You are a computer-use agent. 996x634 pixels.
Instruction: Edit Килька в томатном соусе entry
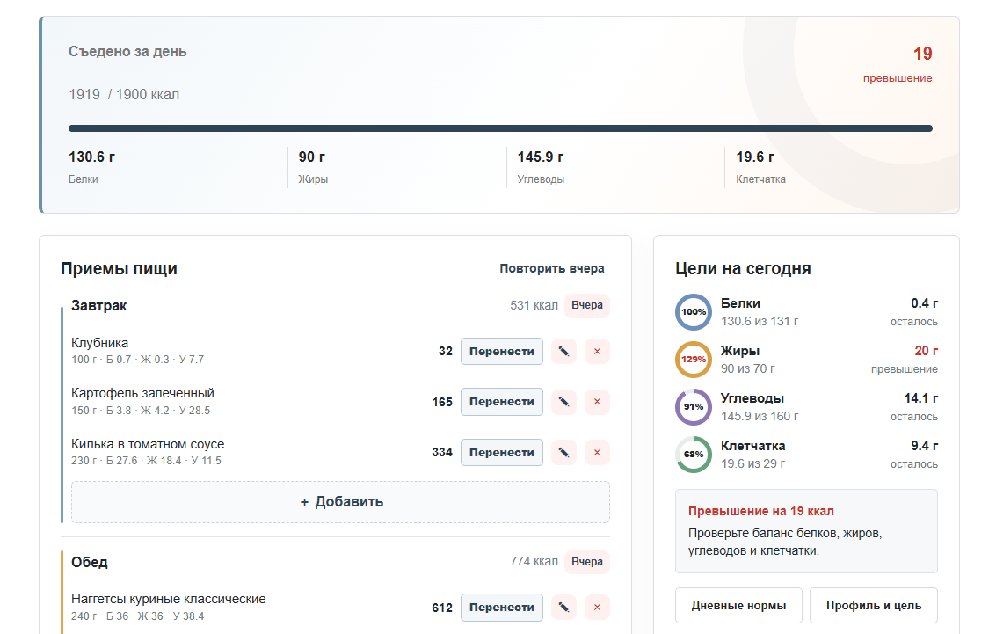pos(563,452)
